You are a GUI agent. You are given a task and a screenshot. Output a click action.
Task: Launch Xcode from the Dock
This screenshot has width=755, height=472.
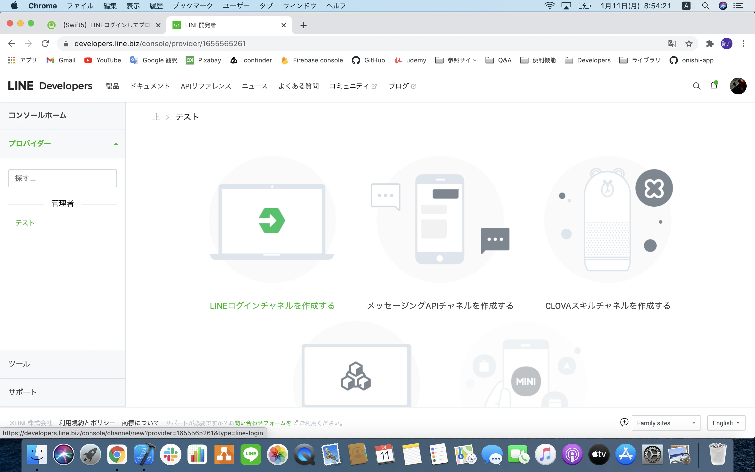tap(144, 454)
